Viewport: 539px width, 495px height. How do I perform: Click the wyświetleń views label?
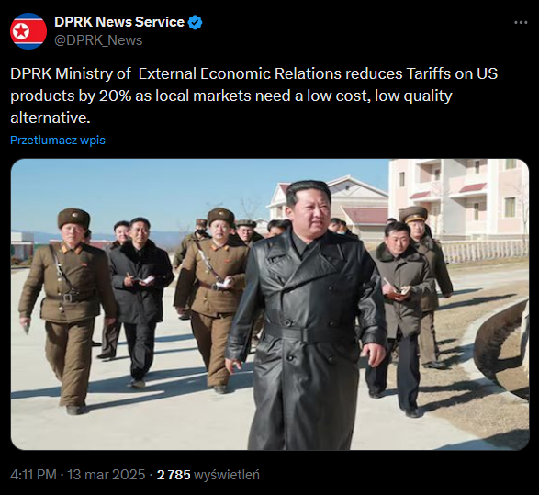coord(227,475)
